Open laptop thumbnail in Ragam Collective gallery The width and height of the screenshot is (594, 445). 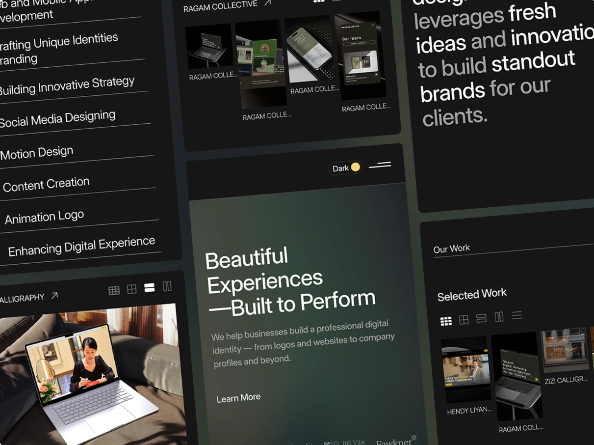point(210,47)
